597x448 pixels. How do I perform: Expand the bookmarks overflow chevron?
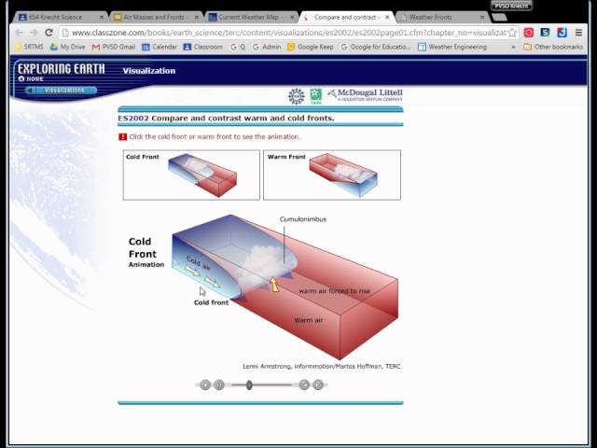point(513,48)
